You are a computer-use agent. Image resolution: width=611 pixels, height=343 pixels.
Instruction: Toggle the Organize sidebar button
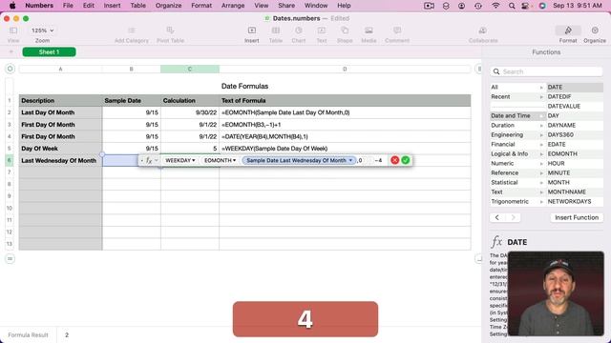(595, 30)
